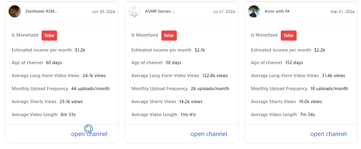Click the false monetized badge on Asmr with FA card
The image size is (361, 149).
[x=289, y=35]
